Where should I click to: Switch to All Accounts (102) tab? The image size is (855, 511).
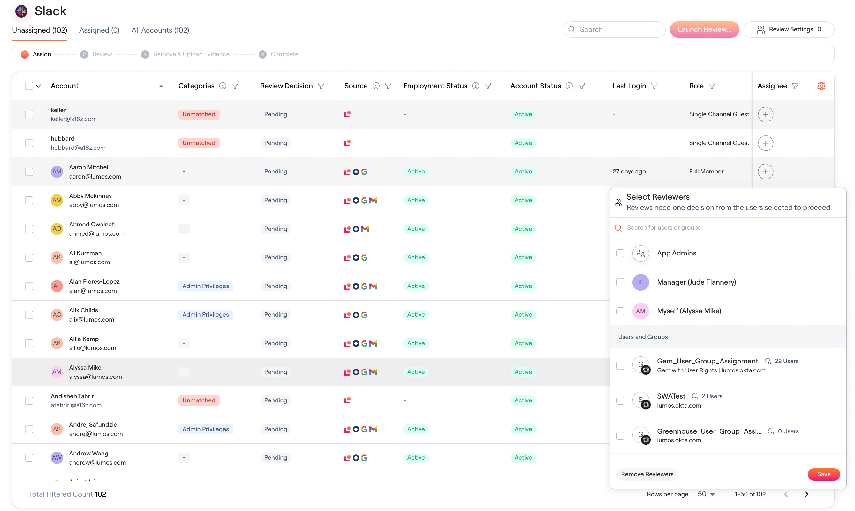pos(160,30)
